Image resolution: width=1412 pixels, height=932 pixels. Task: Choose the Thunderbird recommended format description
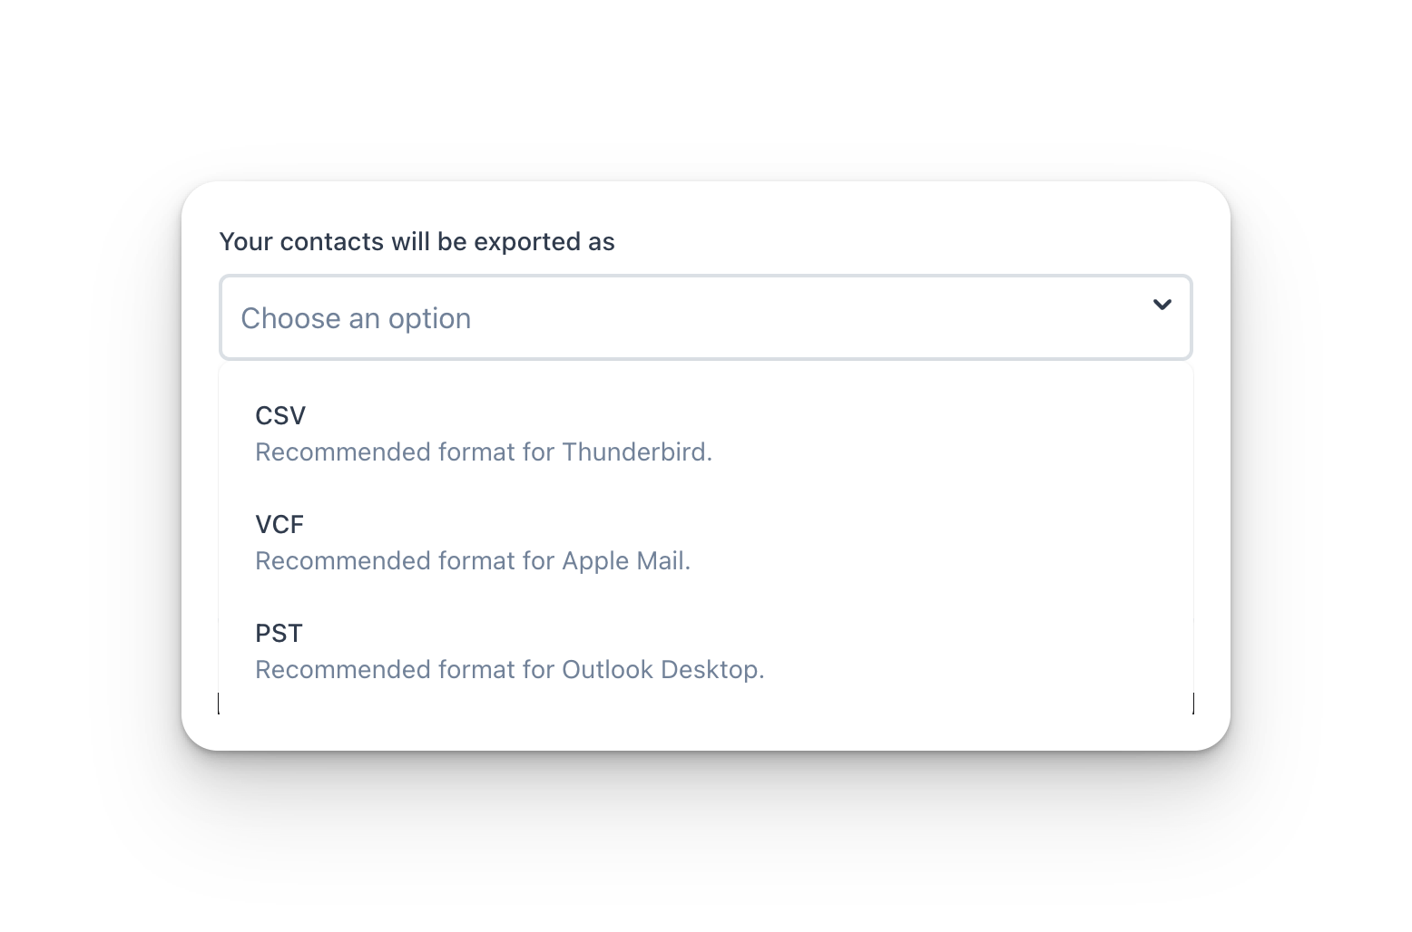[483, 452]
